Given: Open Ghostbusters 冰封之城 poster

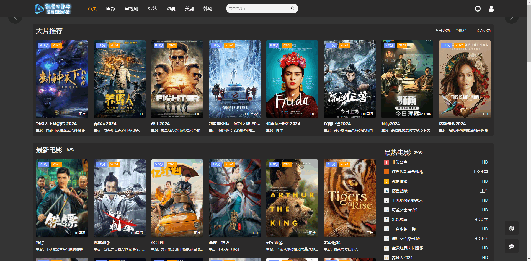Looking at the screenshot, I should [x=235, y=79].
